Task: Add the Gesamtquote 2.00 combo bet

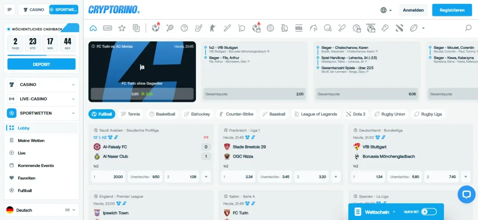Action: pos(254,94)
